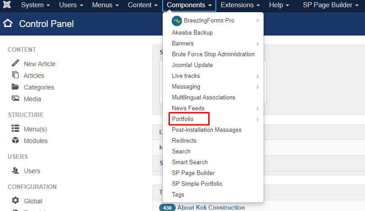Click the 430 hits badge

coord(167,208)
